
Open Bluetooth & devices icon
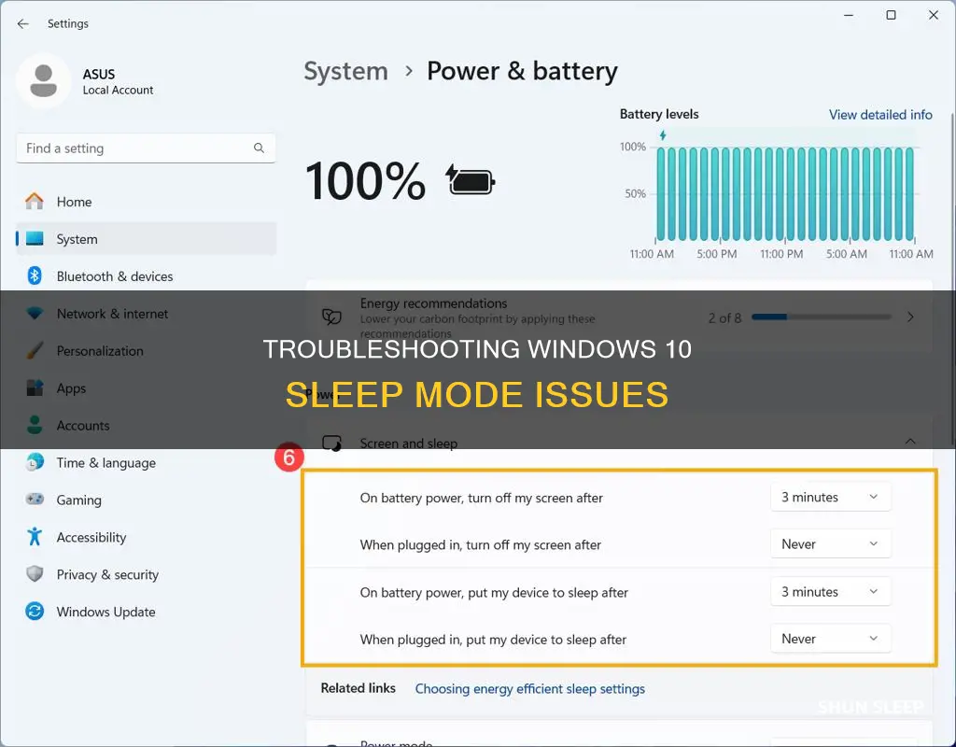[35, 275]
